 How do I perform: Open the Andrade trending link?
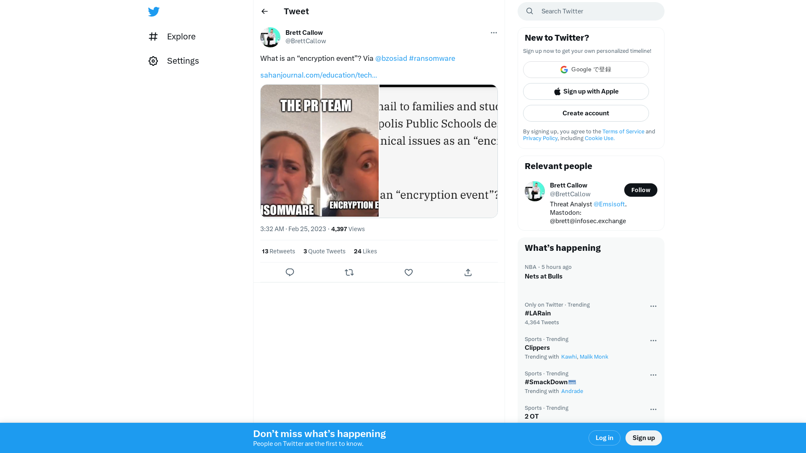[x=572, y=391]
